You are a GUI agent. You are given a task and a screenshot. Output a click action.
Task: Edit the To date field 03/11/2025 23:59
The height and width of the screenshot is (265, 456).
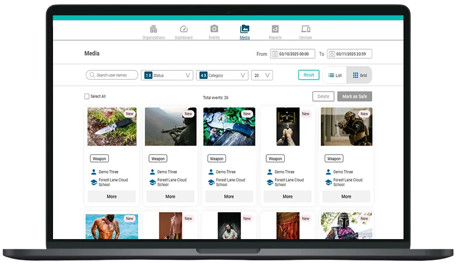349,54
